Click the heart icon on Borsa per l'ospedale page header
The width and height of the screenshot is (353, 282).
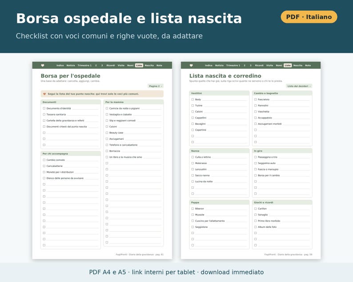coord(43,65)
